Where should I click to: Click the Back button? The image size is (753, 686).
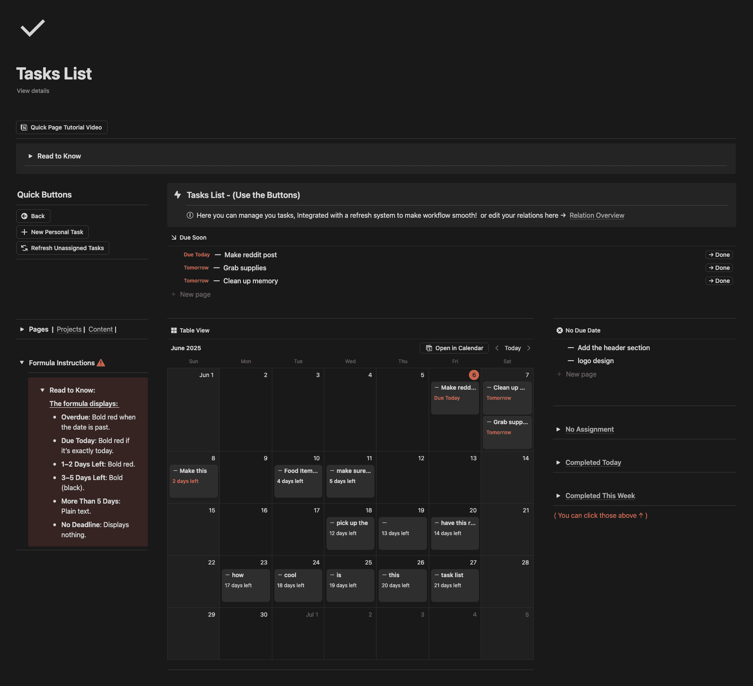[x=33, y=216]
